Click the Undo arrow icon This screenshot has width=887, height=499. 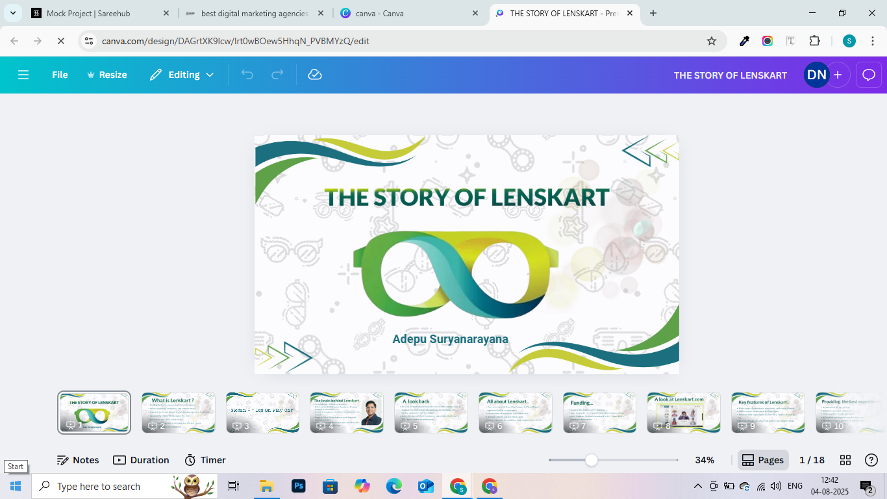[x=247, y=75]
